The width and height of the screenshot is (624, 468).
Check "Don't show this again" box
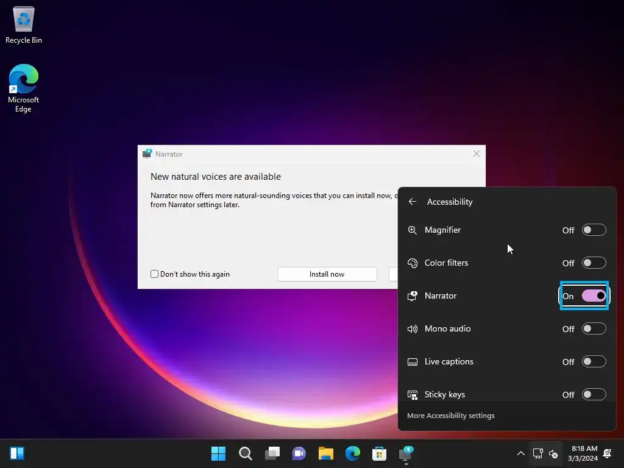[154, 274]
